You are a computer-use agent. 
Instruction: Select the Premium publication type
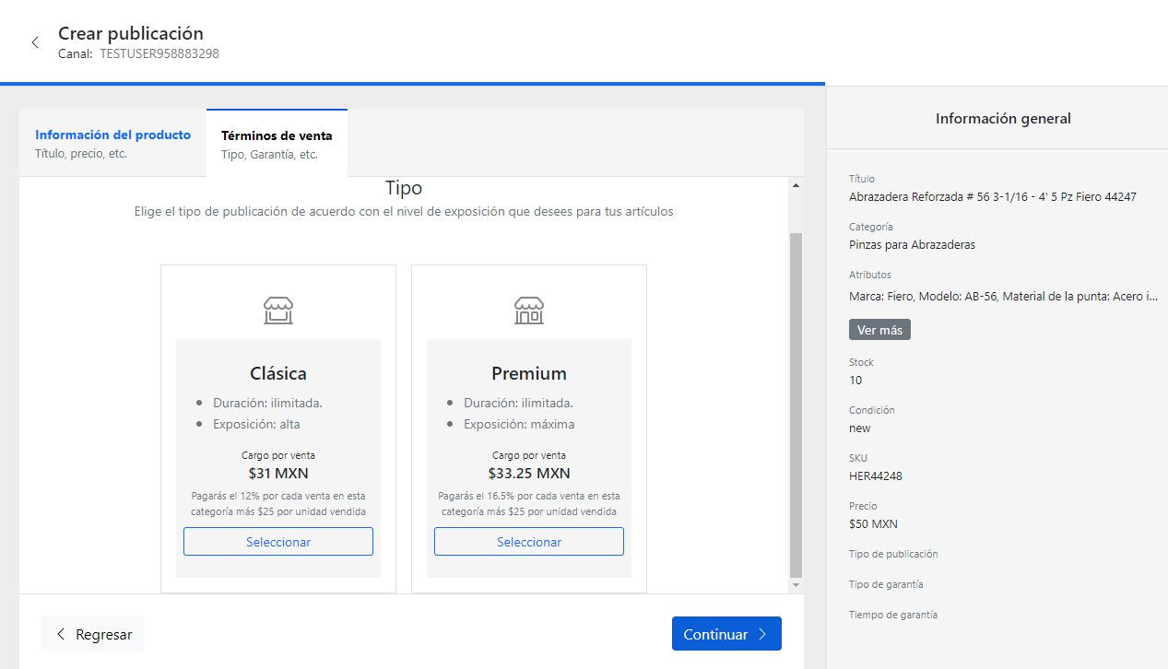point(529,542)
